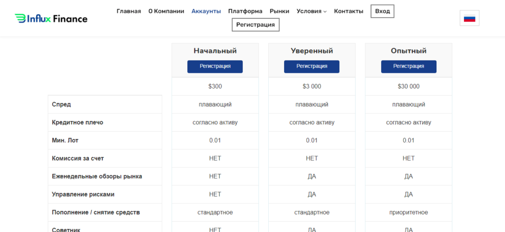Screen dimensions: 505x232
Task: Open the Russian flag language selector
Action: 469,18
